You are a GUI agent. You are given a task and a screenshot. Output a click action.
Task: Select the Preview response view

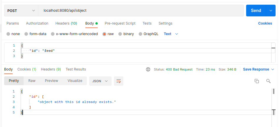[52, 81]
